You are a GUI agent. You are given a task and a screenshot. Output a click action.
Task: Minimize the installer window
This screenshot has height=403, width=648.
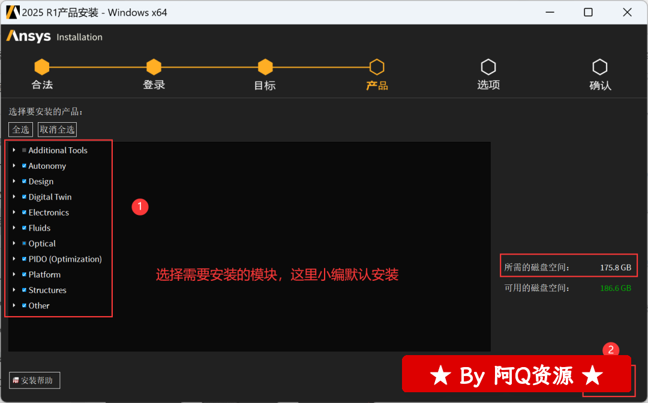[550, 13]
